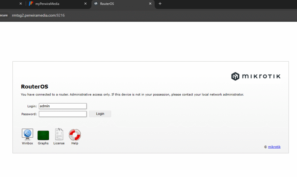Viewport: 297px width, 177px height.
Task: Follow the mikrotik copyright link
Action: 274,147
